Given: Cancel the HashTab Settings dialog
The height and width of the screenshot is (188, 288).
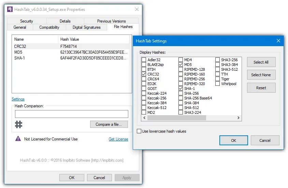Looking at the screenshot, I should click(x=265, y=140).
